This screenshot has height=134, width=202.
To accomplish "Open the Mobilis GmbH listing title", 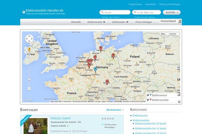I will click(x=61, y=118).
